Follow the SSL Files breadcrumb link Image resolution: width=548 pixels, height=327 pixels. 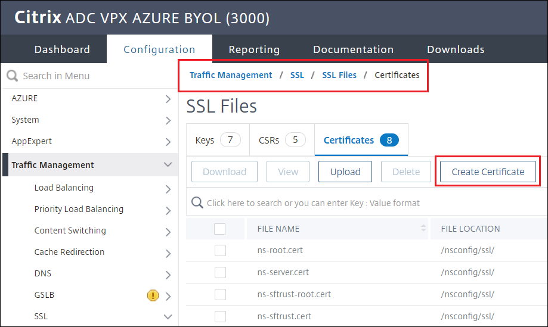(x=339, y=75)
